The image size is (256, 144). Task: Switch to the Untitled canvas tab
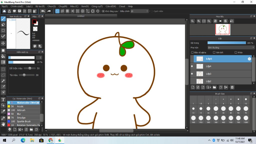[x=81, y=16]
